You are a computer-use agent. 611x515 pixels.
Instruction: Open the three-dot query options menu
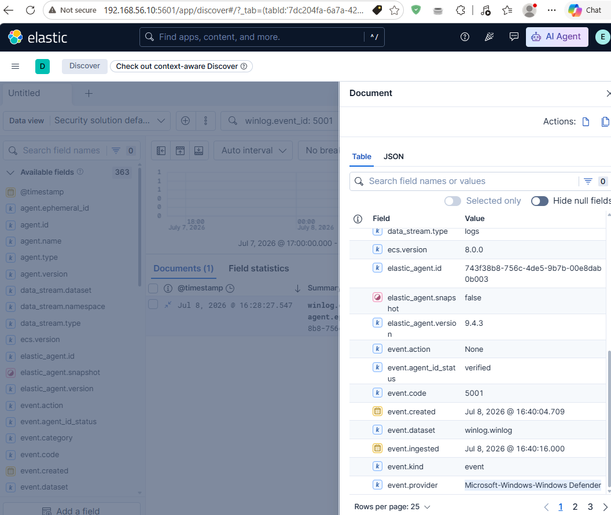206,121
